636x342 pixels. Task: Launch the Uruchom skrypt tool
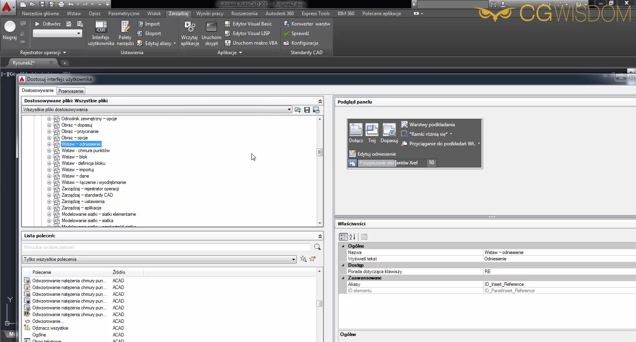point(211,27)
